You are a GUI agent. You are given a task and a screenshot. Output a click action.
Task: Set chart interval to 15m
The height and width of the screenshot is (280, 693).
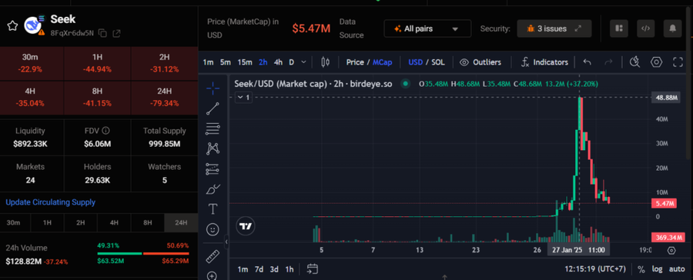click(x=244, y=62)
